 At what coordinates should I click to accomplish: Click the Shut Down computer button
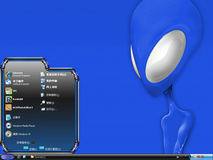(x=50, y=148)
